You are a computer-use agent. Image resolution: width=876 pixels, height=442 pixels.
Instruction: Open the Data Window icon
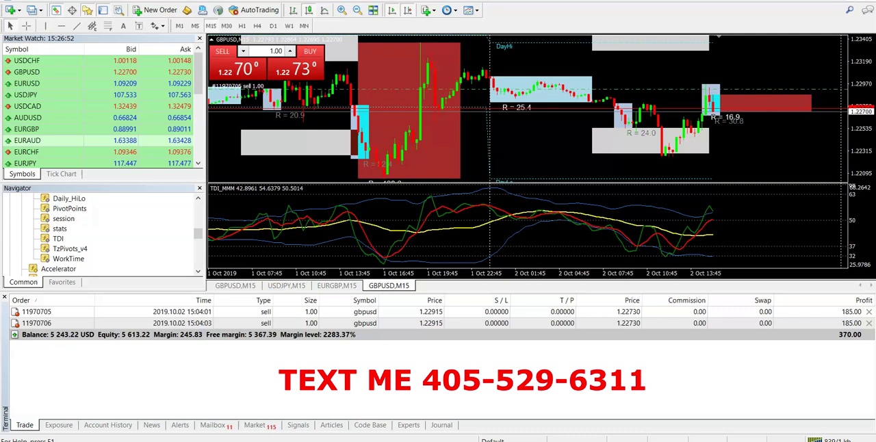[72, 10]
